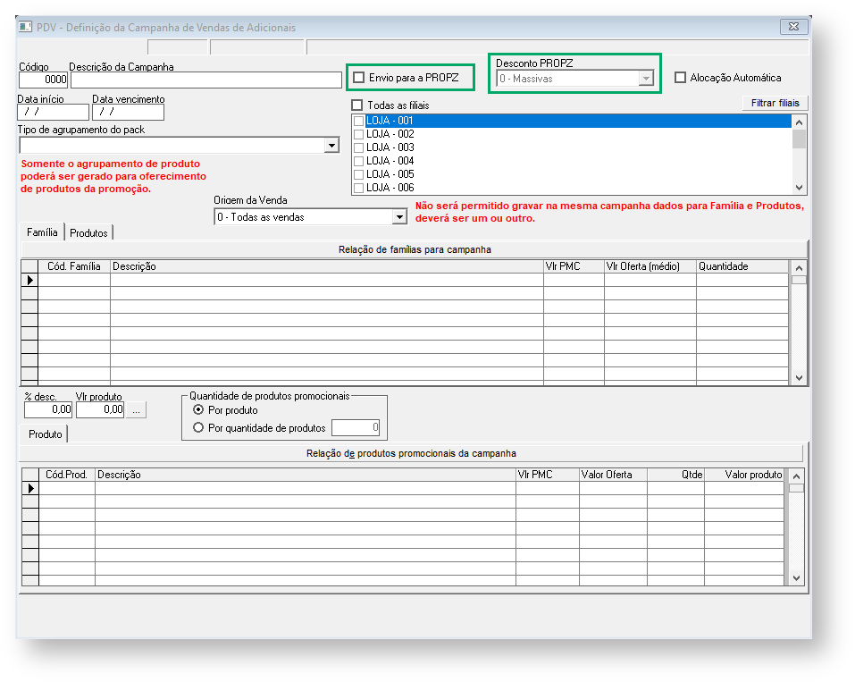Tick the LOJA - 001 checkbox
This screenshot has width=855, height=682.
359,121
